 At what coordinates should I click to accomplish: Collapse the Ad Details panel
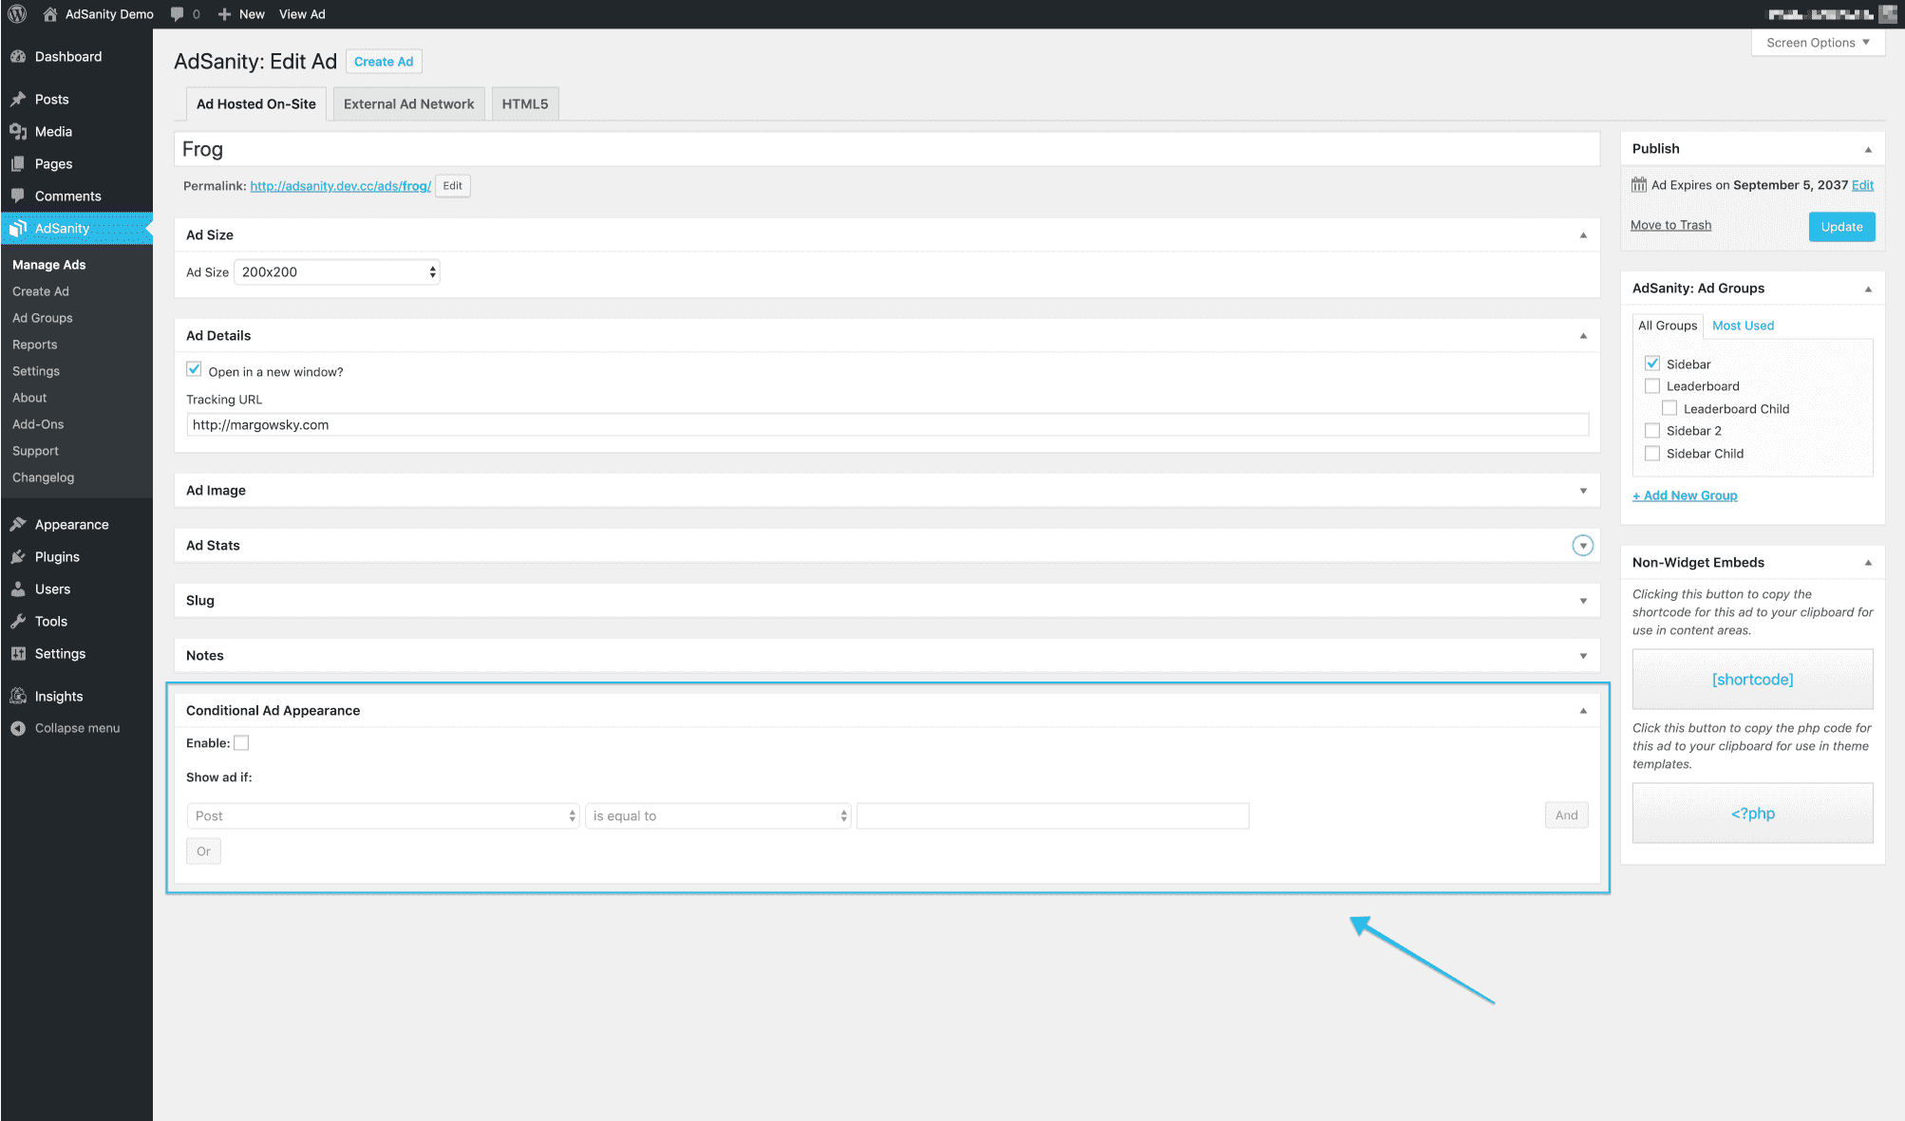pos(1583,336)
